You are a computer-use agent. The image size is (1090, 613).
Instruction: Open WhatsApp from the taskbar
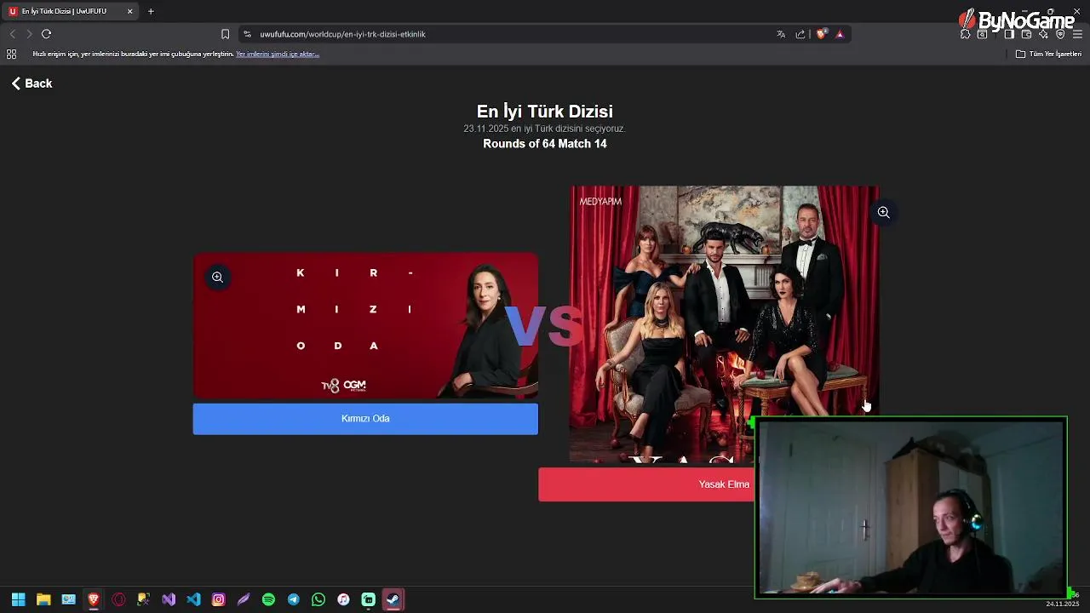pyautogui.click(x=318, y=599)
